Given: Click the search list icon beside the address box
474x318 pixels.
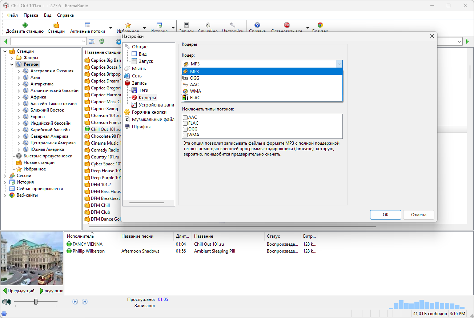Looking at the screenshot, I should pos(92,41).
